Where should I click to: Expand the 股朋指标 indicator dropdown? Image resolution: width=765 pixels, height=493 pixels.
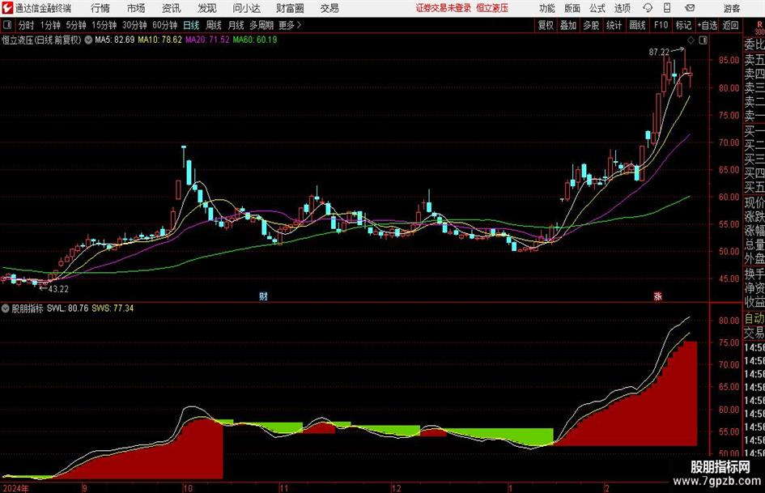pyautogui.click(x=6, y=308)
